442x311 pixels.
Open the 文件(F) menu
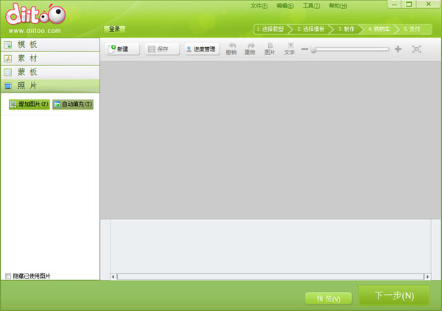click(259, 6)
